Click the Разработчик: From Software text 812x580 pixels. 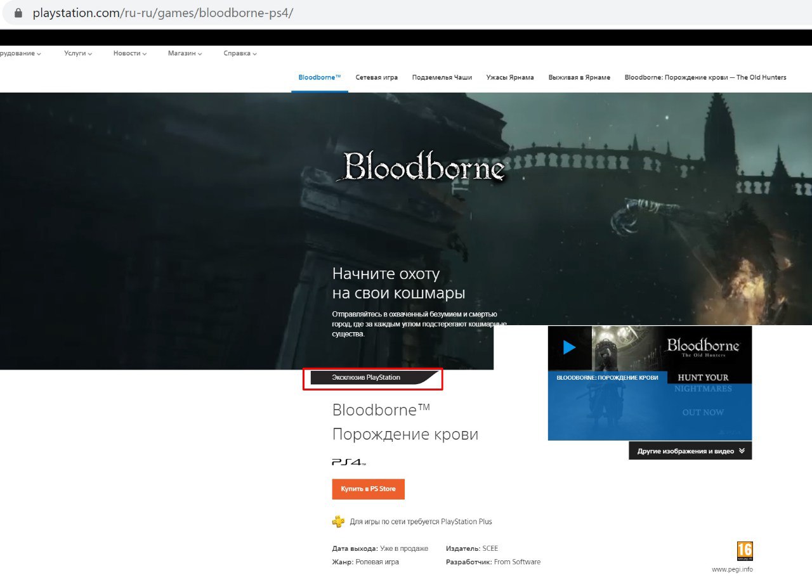pos(493,562)
